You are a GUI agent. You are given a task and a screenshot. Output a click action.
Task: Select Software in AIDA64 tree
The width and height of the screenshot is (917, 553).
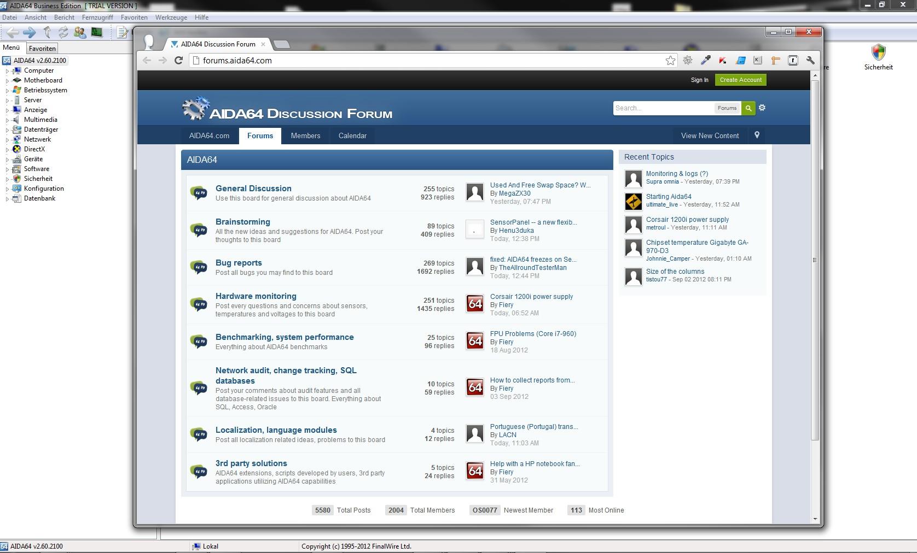pyautogui.click(x=37, y=169)
